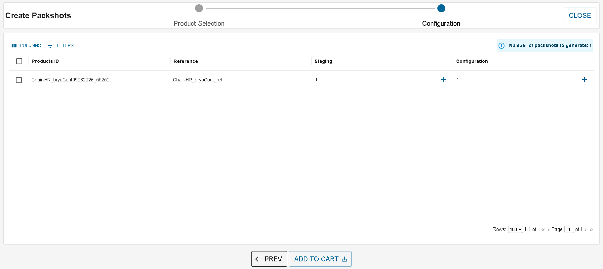Screen dimensions: 603x269
Task: Click the Columns grid icon
Action: (14, 46)
